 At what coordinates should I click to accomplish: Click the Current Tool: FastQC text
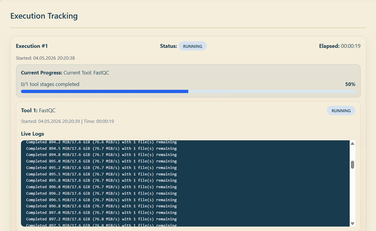86,73
